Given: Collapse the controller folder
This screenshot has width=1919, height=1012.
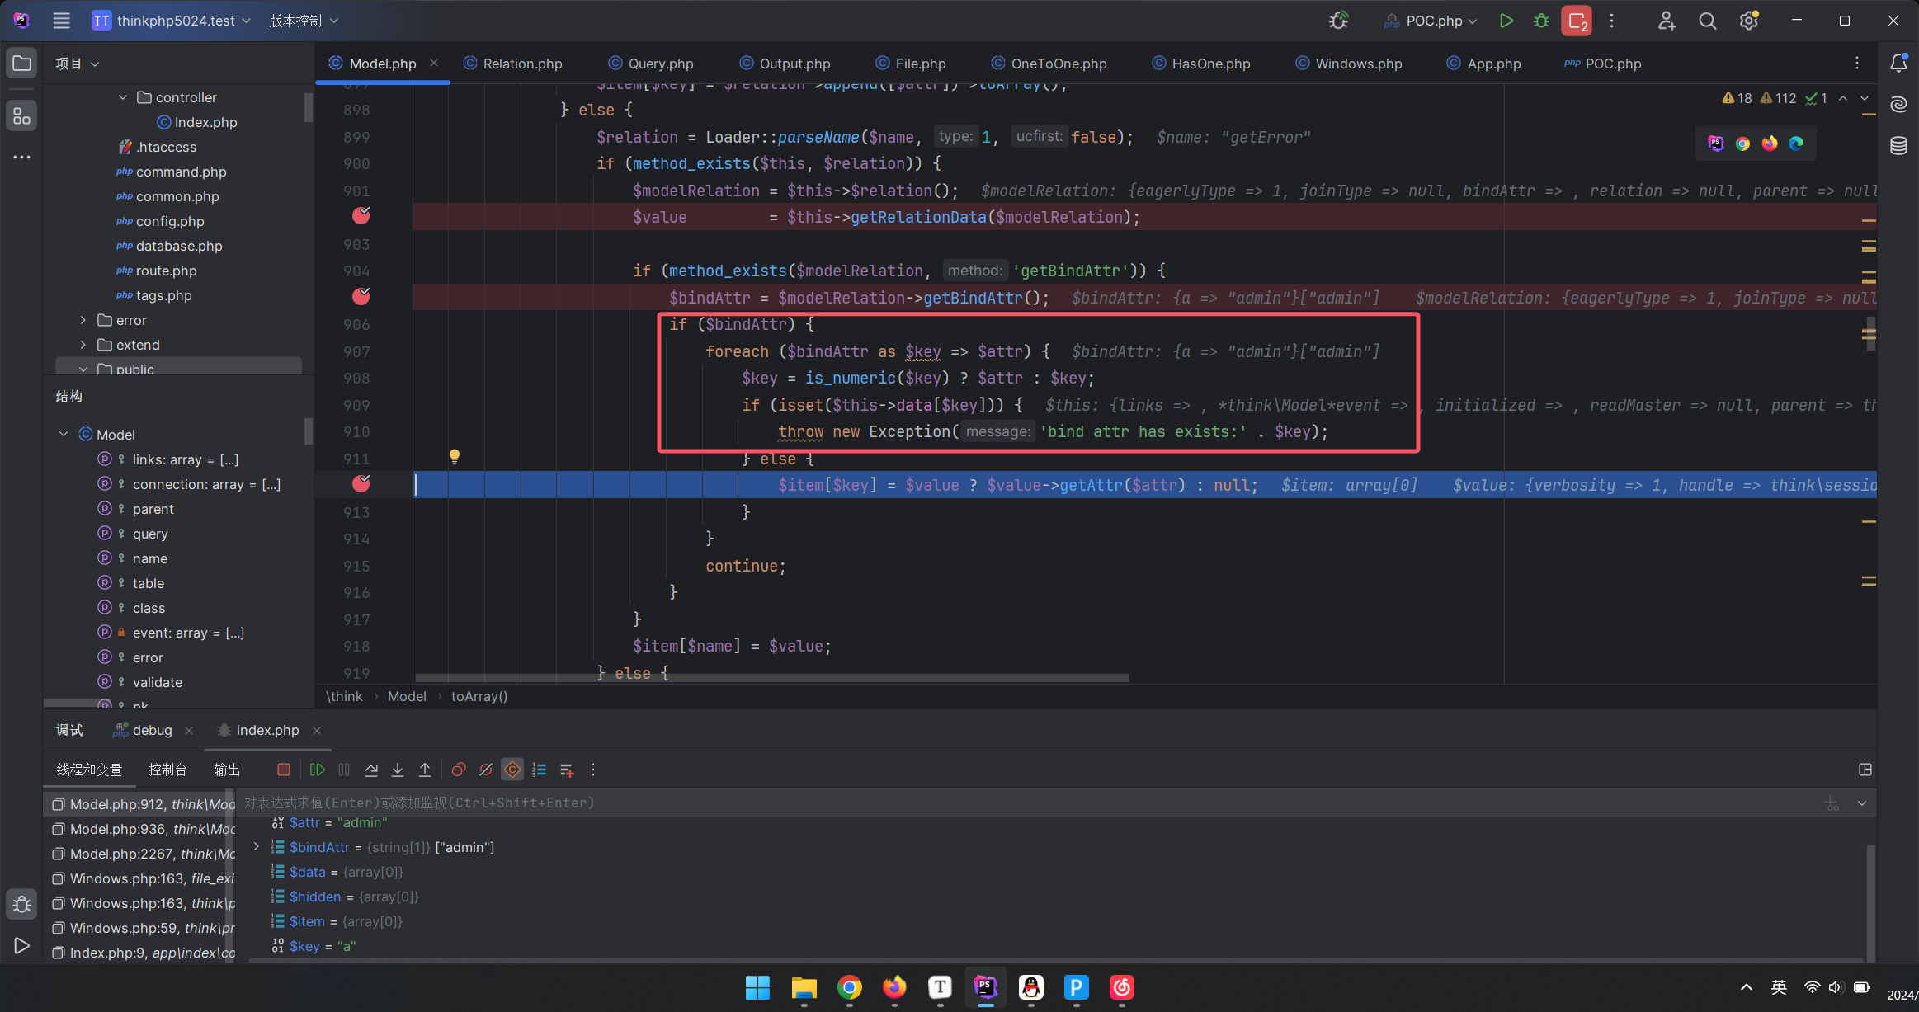Looking at the screenshot, I should coord(123,97).
